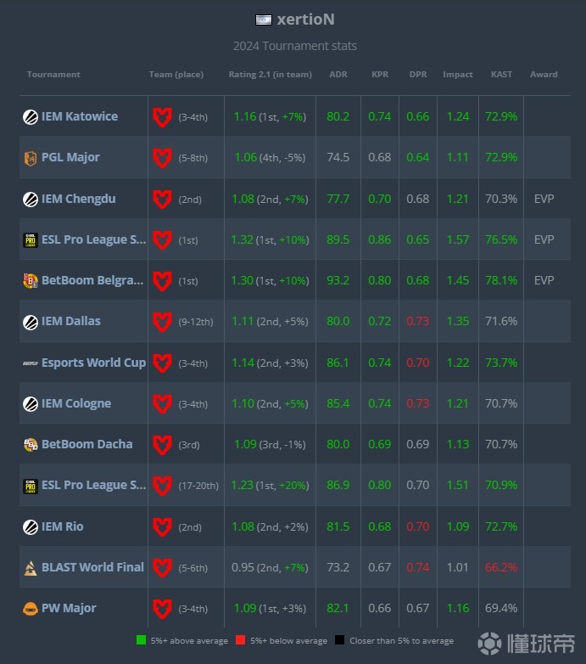
Task: Click the EVP award in IEM Chengdu row
Action: coord(544,199)
